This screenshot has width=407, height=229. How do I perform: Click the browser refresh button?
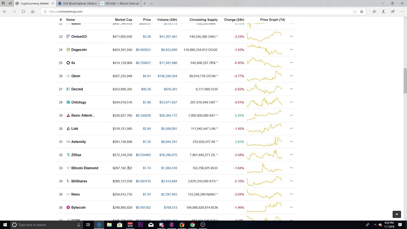click(x=23, y=11)
